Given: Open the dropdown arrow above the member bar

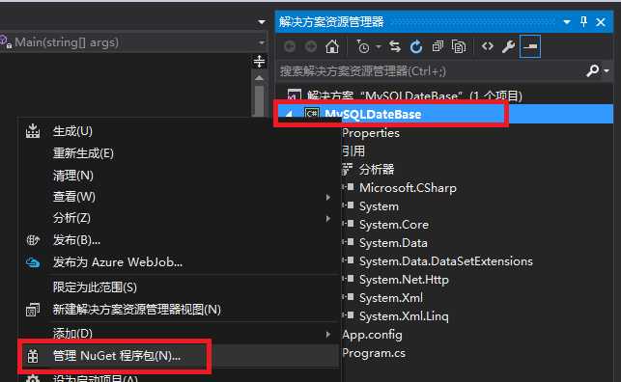Looking at the screenshot, I should coord(262,22).
